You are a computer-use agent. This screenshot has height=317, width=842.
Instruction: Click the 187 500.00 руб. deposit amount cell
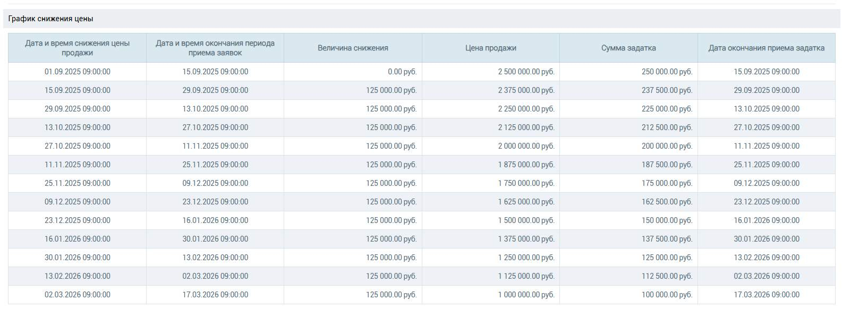[x=667, y=165]
